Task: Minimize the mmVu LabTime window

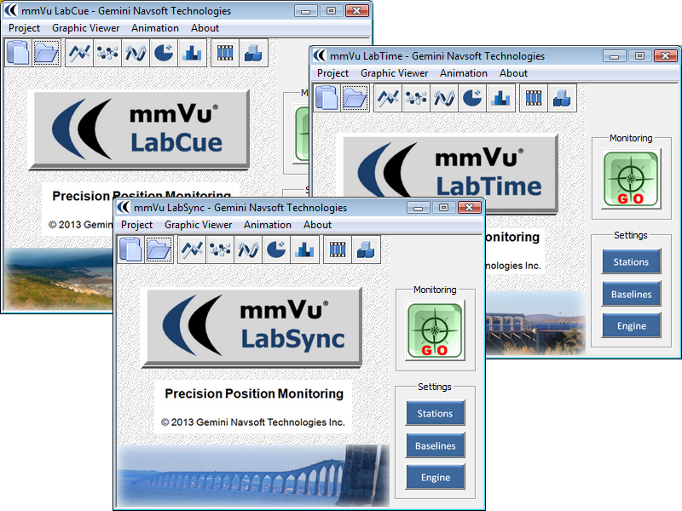Action: [614, 55]
